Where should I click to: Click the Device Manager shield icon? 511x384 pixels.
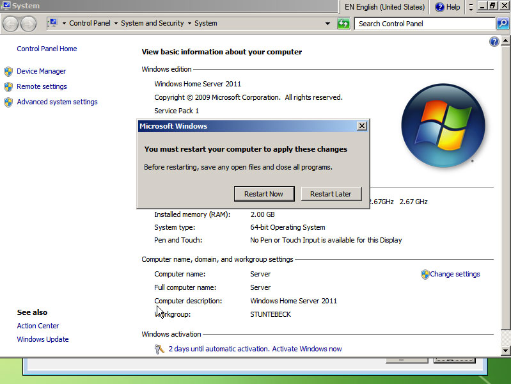point(8,72)
